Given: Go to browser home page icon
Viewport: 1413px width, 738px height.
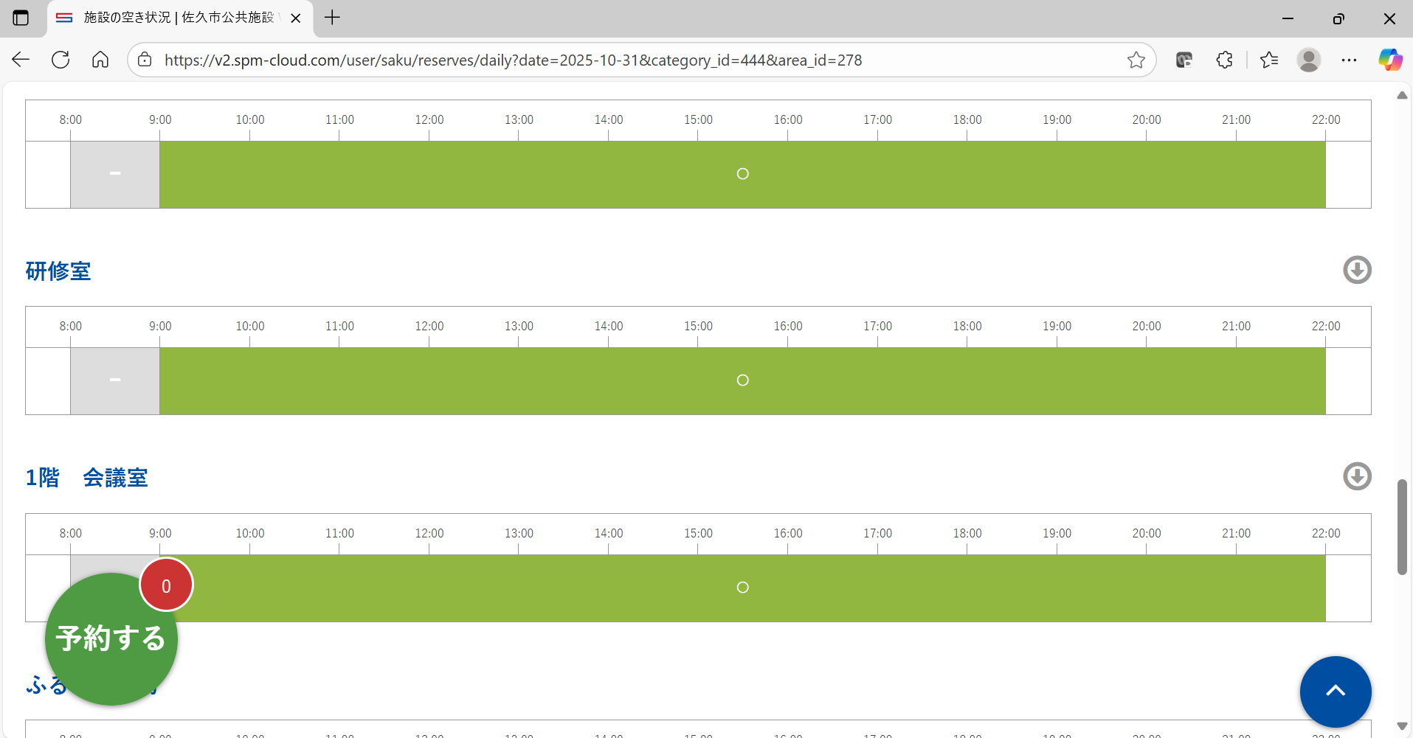Looking at the screenshot, I should 100,60.
